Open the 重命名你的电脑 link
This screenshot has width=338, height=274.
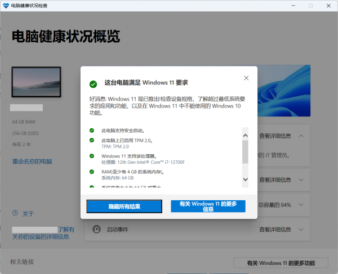tap(32, 161)
